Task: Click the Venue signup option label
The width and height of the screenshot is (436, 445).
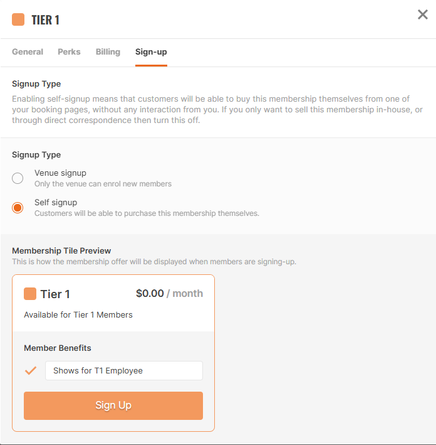Action: [60, 173]
